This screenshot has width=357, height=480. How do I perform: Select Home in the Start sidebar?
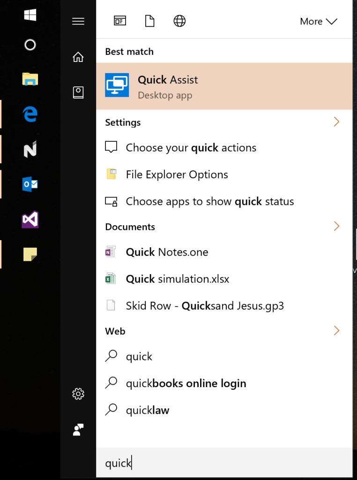pos(78,56)
